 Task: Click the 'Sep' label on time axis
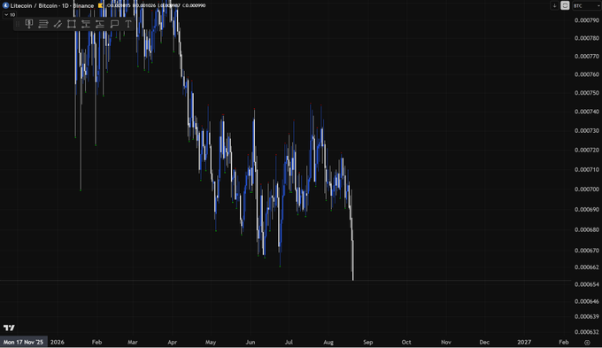(367, 342)
